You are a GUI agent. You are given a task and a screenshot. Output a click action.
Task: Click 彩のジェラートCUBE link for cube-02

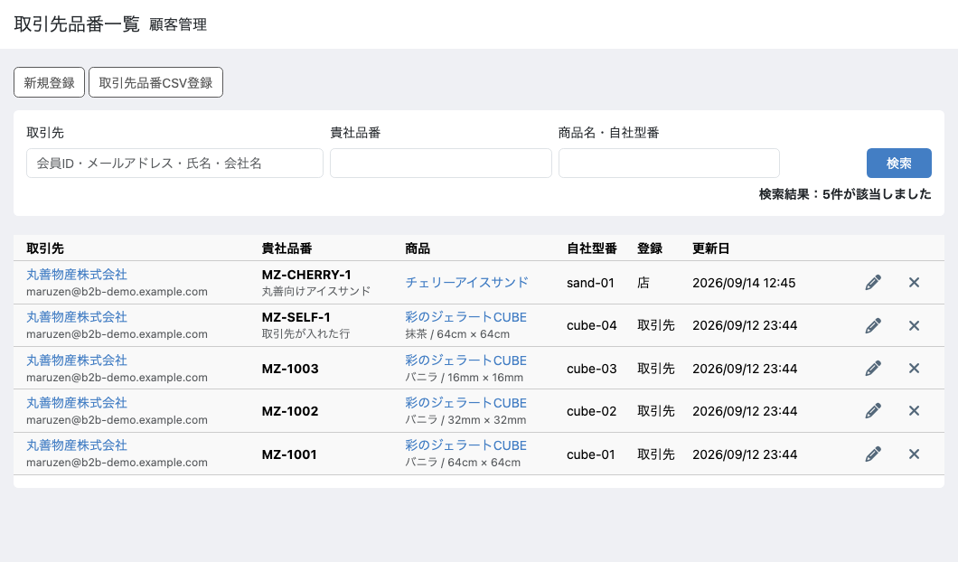(x=465, y=403)
